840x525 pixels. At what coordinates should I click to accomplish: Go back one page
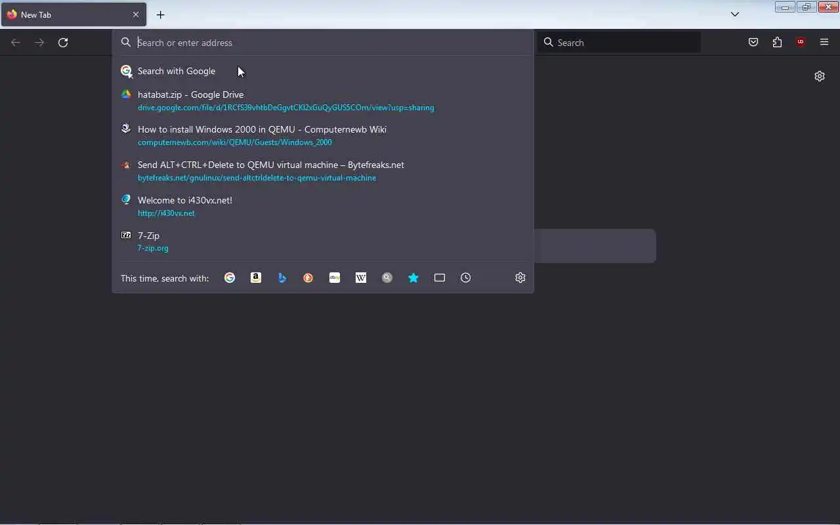click(16, 42)
